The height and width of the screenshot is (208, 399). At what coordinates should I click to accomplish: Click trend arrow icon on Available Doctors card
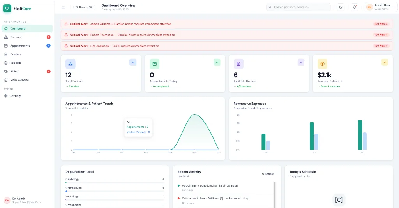click(x=301, y=62)
